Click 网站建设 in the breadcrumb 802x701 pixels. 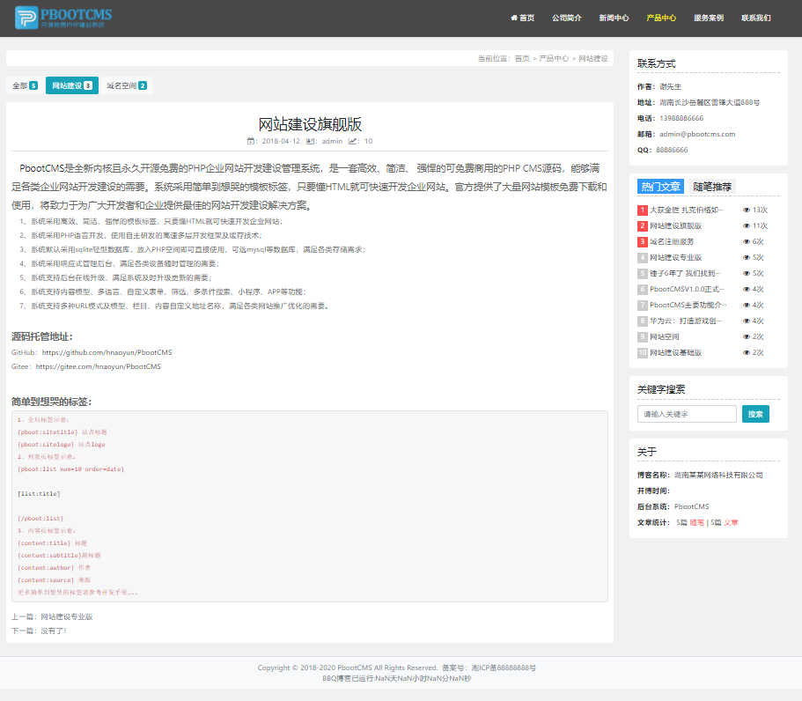(593, 58)
